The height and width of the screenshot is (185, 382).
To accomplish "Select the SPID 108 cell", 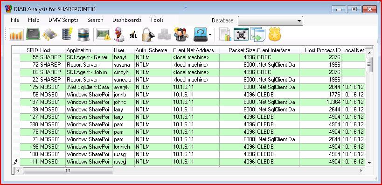I will point(29,154).
